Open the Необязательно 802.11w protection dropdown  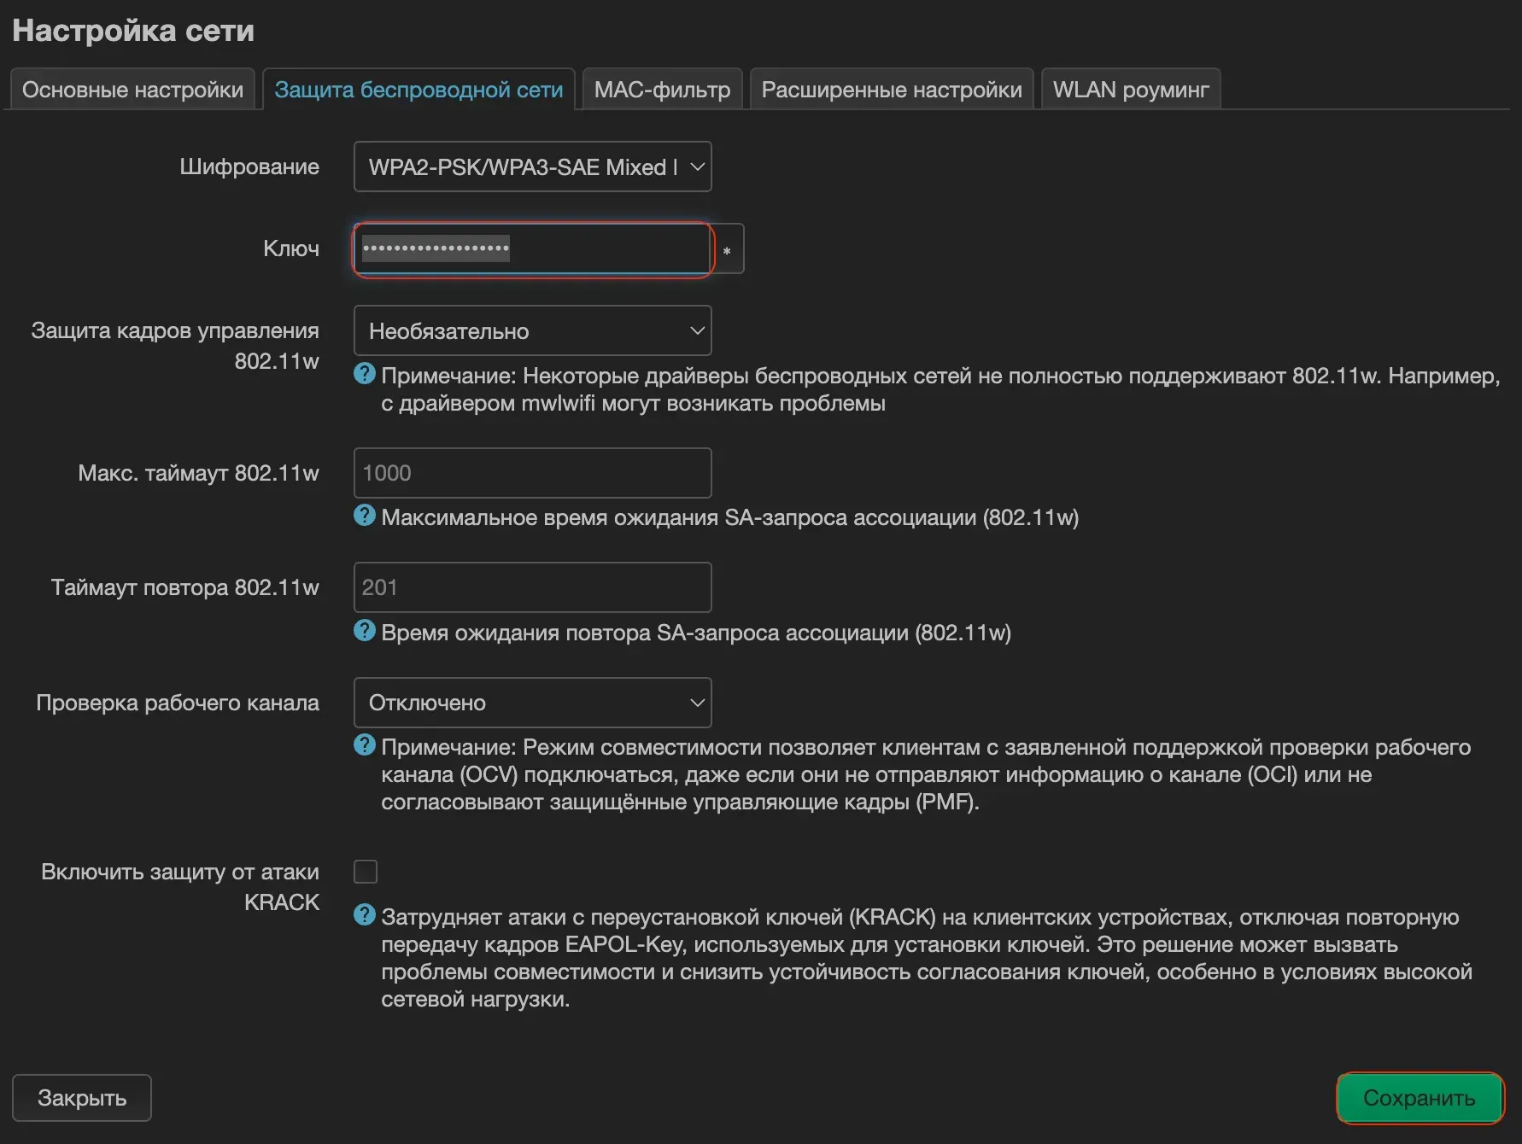[x=533, y=330]
